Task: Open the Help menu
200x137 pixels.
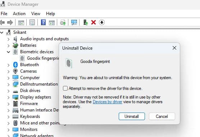Action: 50,14
